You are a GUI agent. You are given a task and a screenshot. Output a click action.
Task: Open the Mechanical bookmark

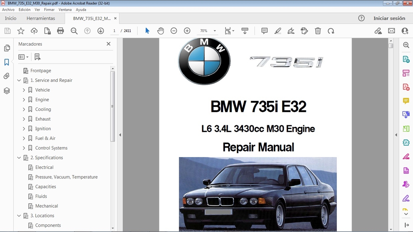pos(47,206)
